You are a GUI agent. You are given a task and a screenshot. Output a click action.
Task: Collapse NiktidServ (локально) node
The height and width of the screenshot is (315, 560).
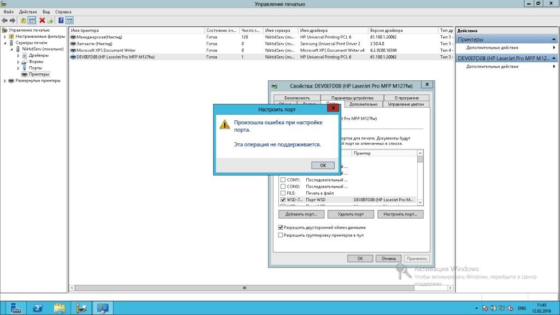(x=12, y=49)
